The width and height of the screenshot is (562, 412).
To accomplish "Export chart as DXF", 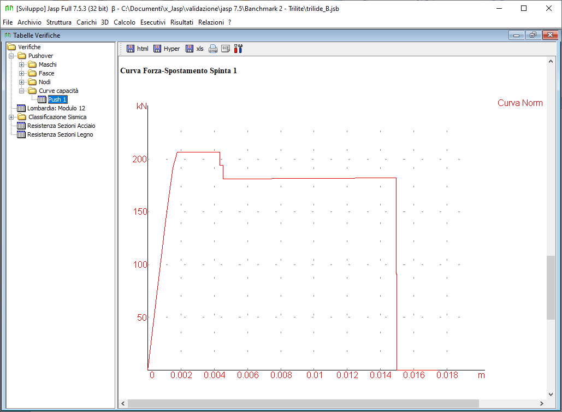I will coord(226,49).
